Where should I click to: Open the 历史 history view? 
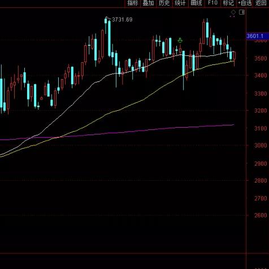point(164,3)
